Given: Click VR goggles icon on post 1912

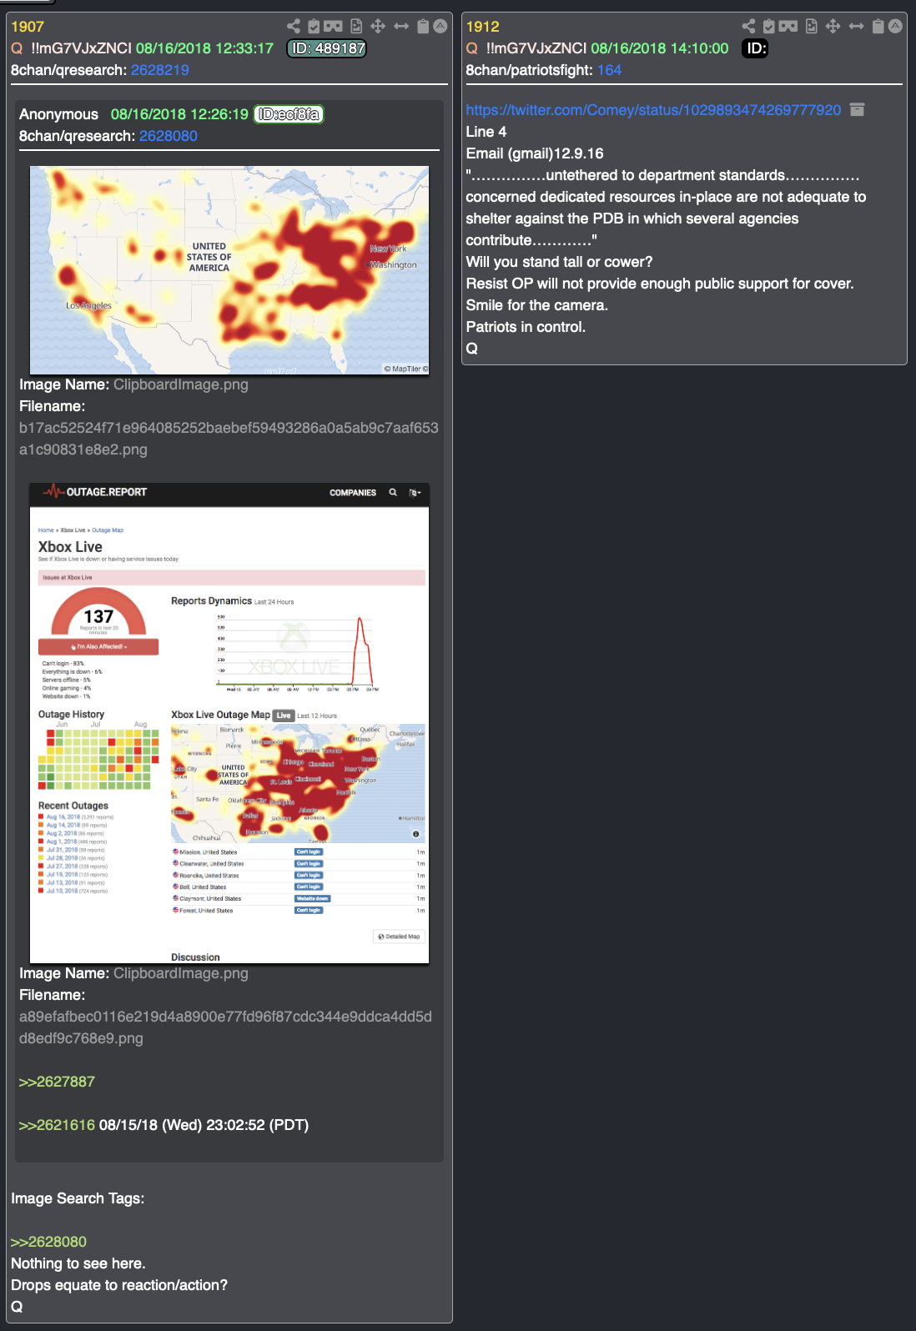Looking at the screenshot, I should 788,27.
